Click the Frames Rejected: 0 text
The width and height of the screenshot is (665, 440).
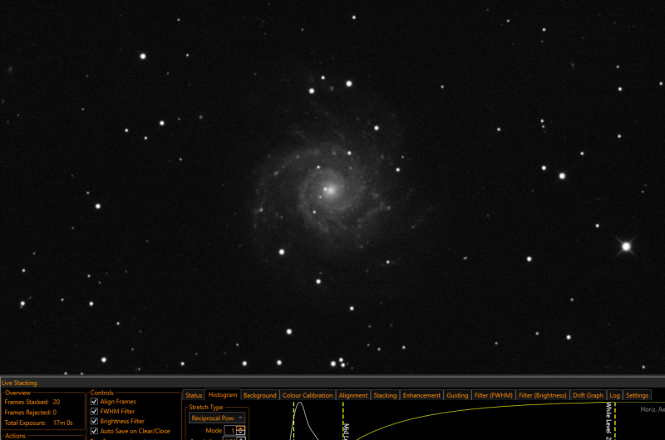pos(31,412)
